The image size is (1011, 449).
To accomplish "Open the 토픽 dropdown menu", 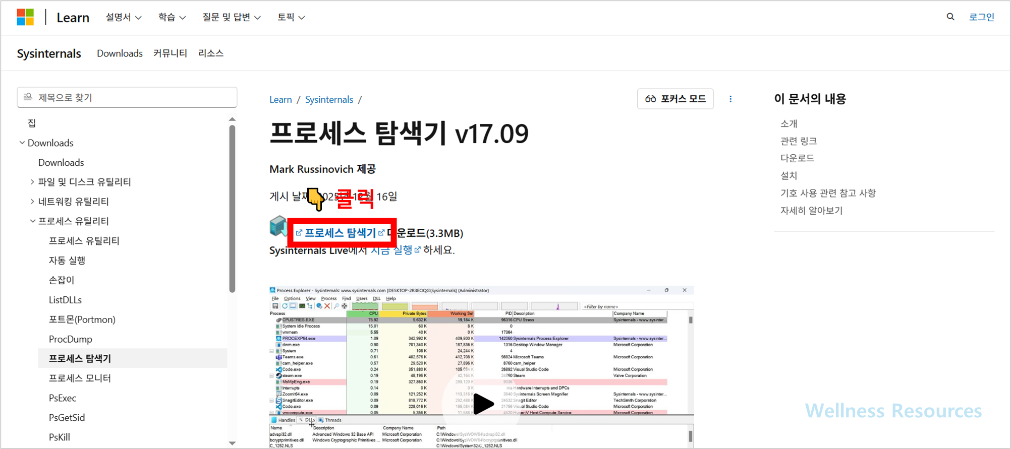I will (291, 17).
